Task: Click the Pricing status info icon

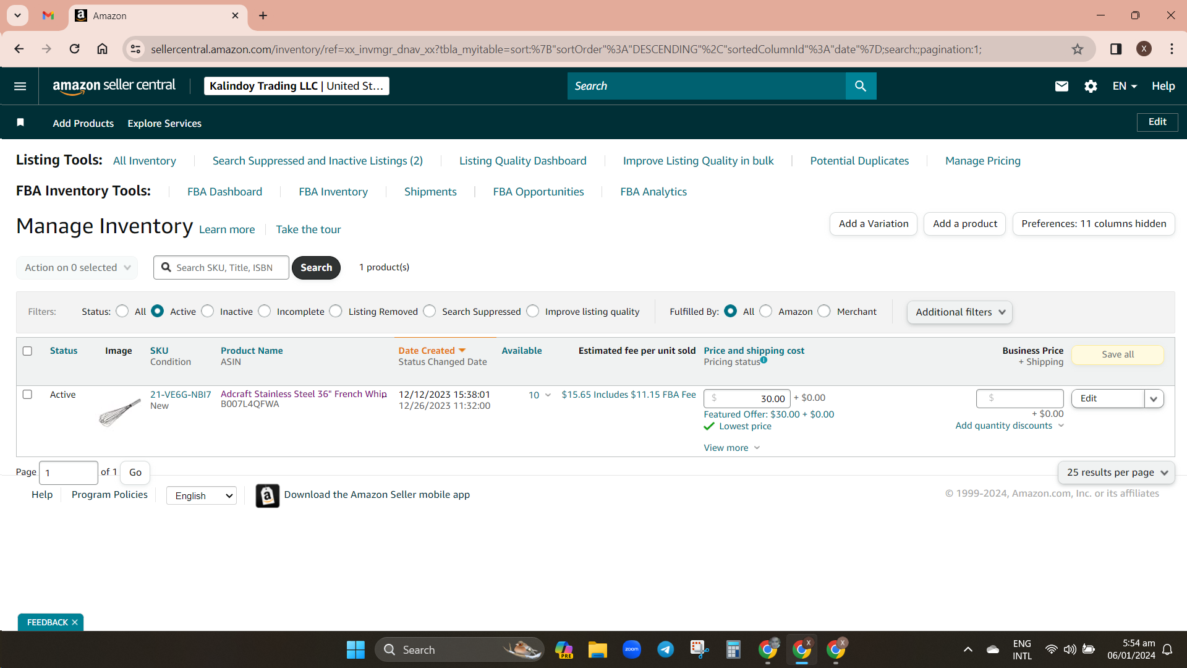Action: click(x=764, y=360)
